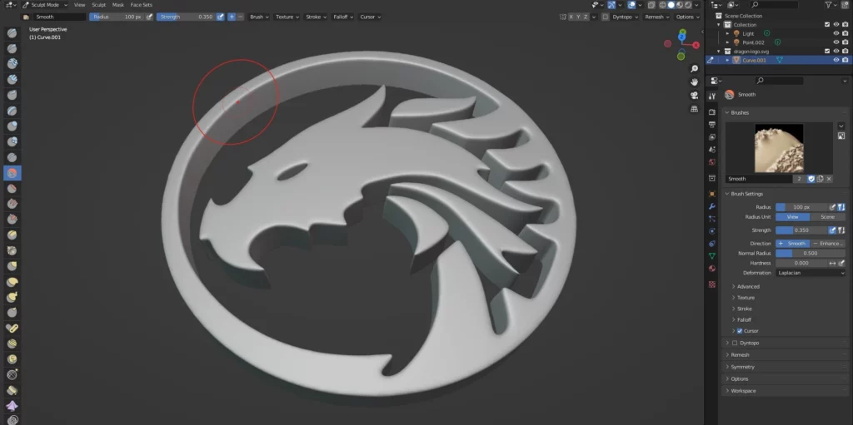The width and height of the screenshot is (853, 425).
Task: Open the Texture popover in header
Action: tap(287, 17)
